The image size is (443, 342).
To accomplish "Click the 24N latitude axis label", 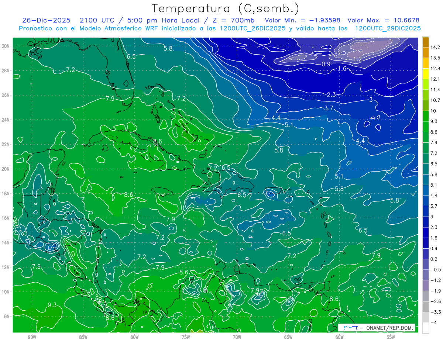I will pos(6,120).
